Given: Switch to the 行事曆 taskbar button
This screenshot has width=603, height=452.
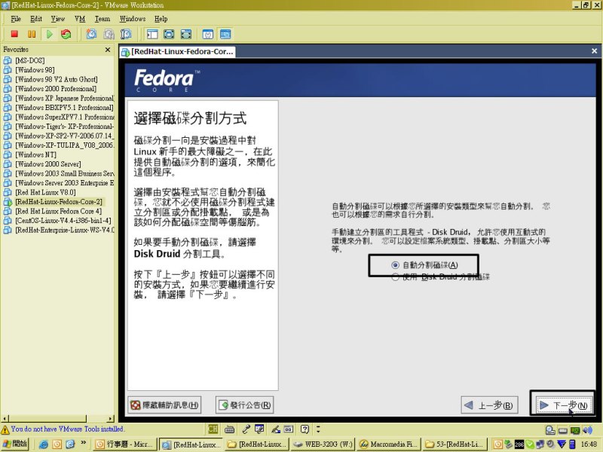Looking at the screenshot, I should click(x=126, y=444).
